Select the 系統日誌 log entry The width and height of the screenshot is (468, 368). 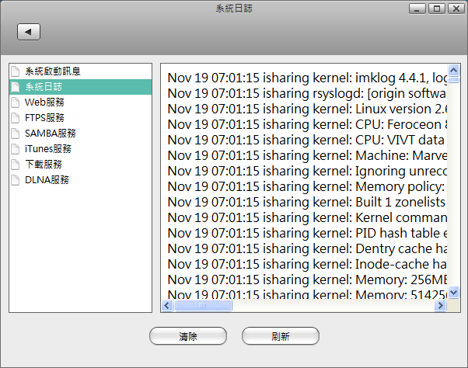44,87
